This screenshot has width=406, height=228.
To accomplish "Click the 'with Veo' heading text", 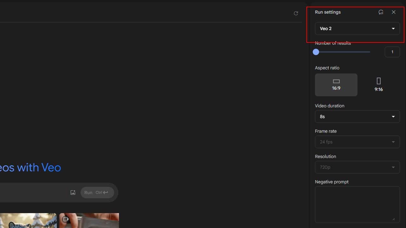I will coord(39,167).
